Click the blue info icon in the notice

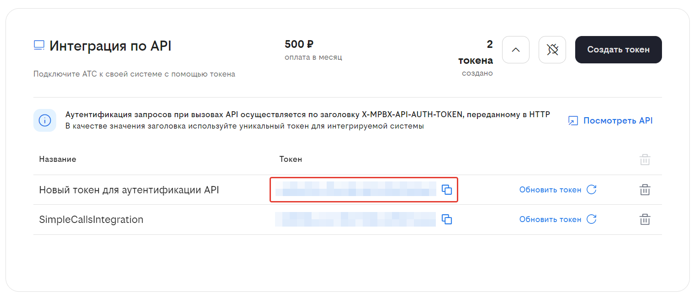tap(45, 120)
